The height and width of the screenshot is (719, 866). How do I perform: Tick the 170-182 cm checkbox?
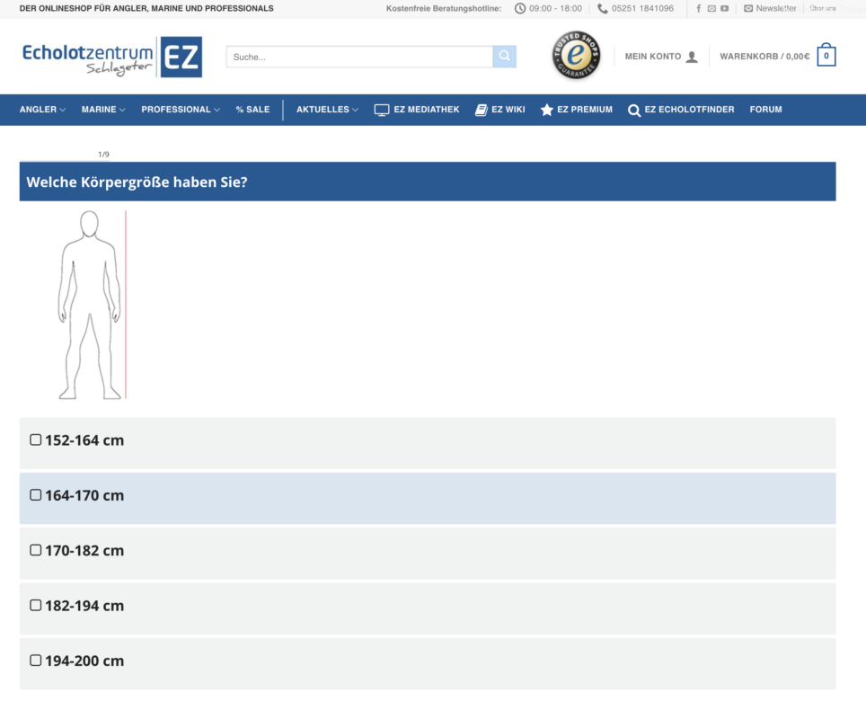click(35, 550)
